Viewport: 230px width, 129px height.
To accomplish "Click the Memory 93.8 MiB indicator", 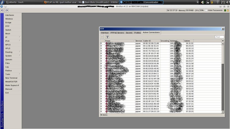I will click(186, 10).
